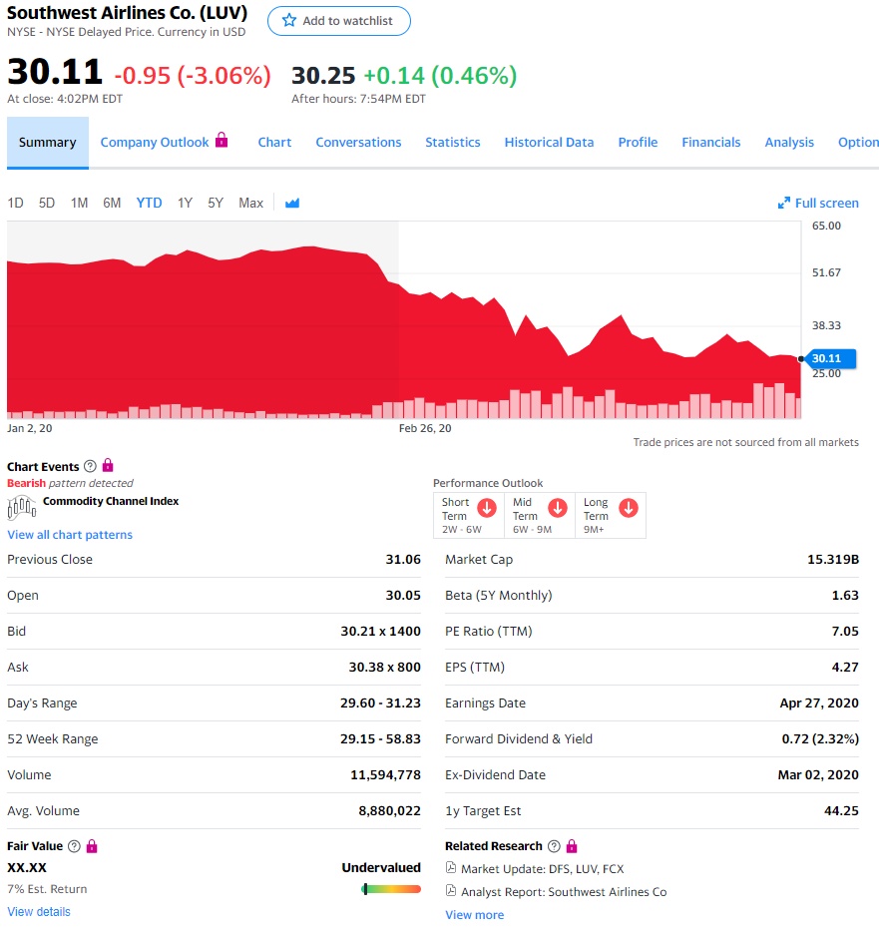Open the Analysis tab
The height and width of the screenshot is (937, 879).
pos(789,143)
